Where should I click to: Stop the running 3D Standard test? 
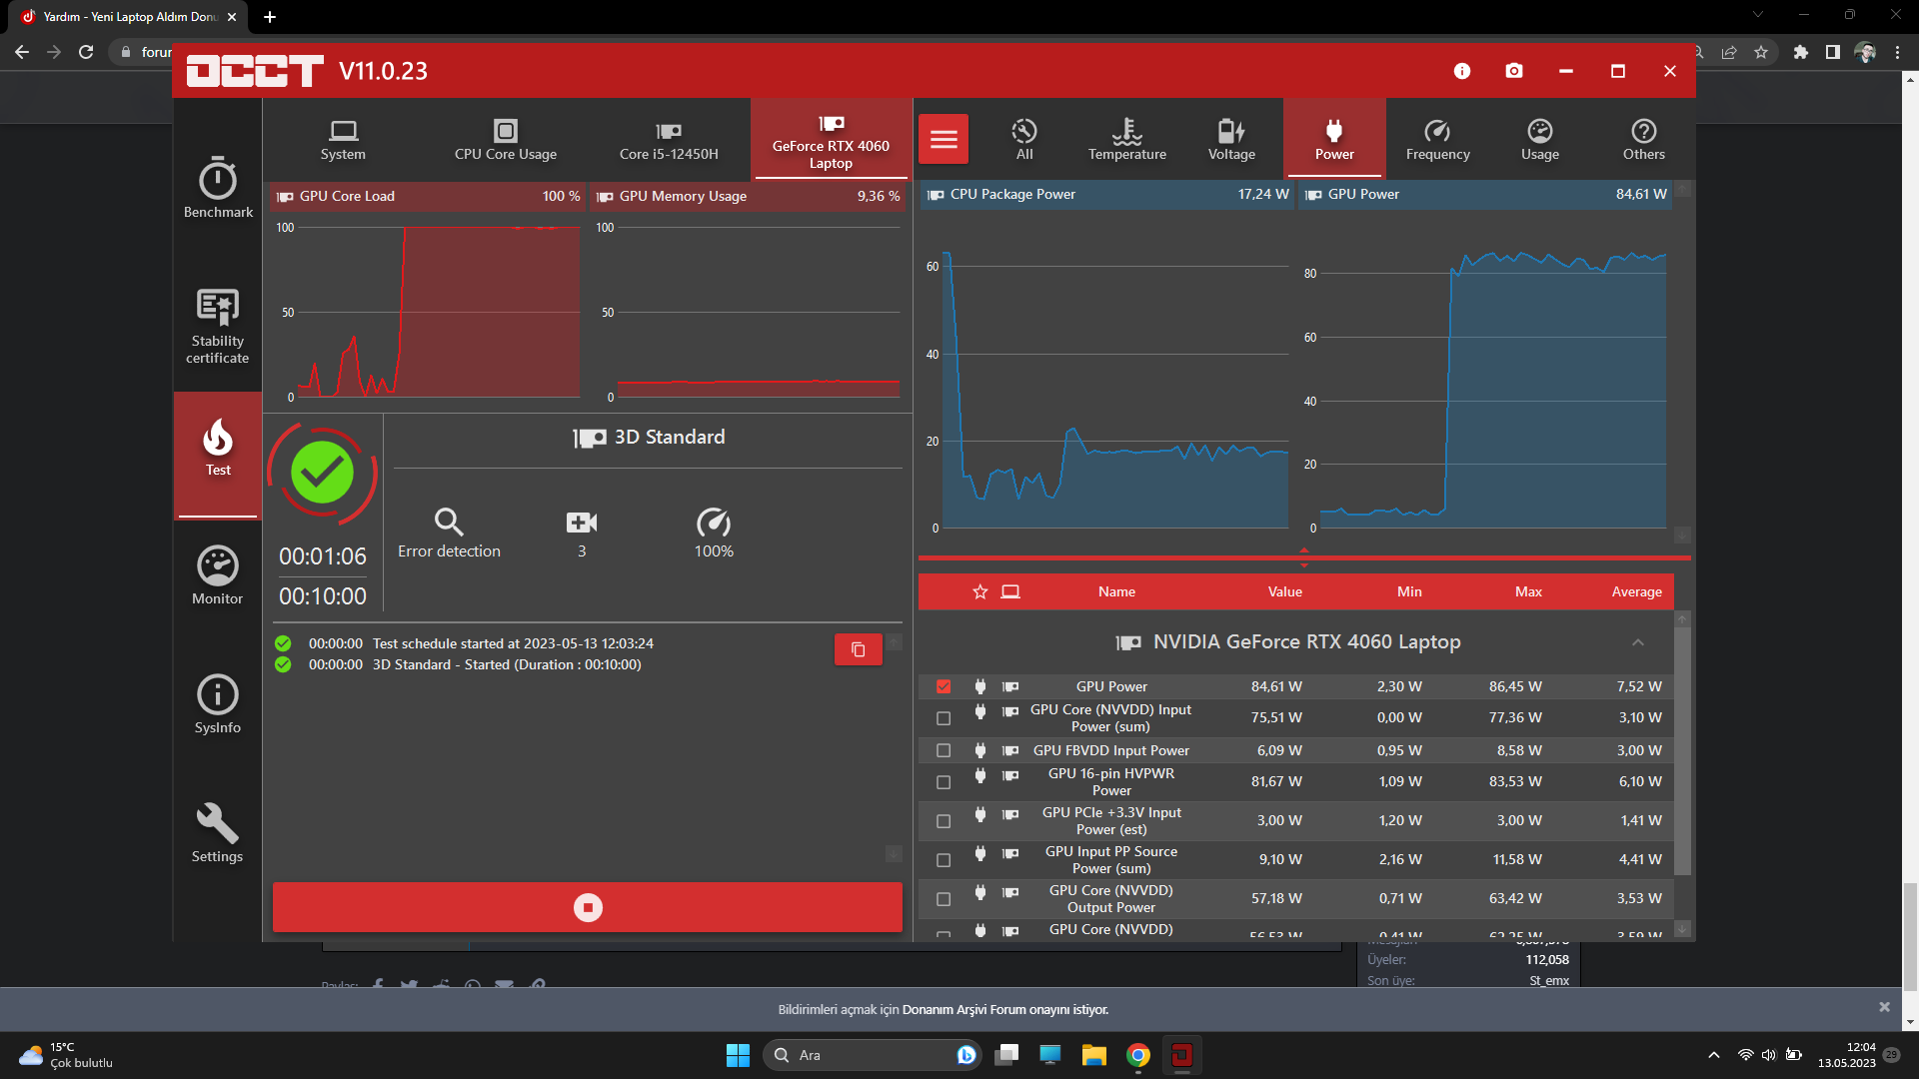click(588, 907)
